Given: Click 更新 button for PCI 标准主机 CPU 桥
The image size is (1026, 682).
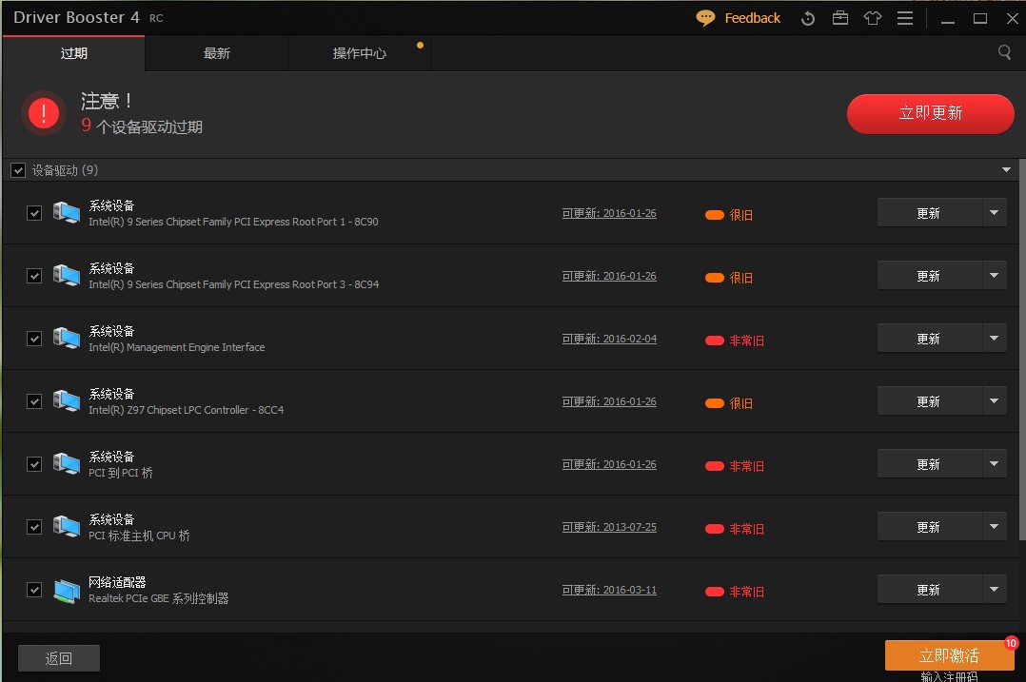Looking at the screenshot, I should [929, 526].
